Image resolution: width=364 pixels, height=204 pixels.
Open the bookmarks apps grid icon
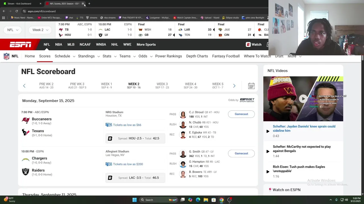coord(3,18)
